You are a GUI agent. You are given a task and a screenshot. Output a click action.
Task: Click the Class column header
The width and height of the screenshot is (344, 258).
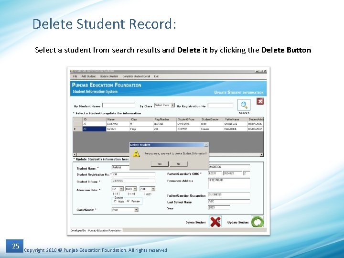(x=141, y=119)
